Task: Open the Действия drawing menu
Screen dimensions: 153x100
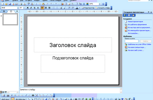Action: coord(6,99)
